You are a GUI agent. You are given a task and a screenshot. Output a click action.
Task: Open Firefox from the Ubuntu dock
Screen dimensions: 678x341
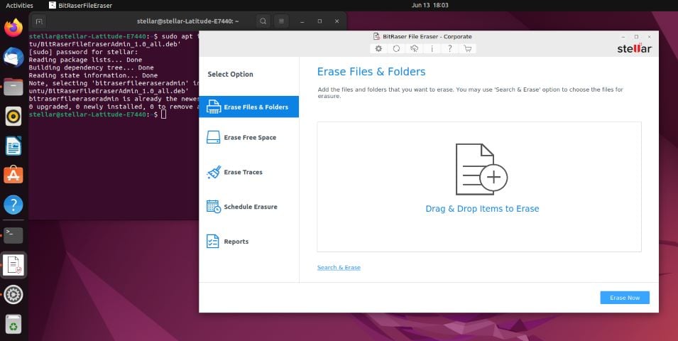point(13,28)
